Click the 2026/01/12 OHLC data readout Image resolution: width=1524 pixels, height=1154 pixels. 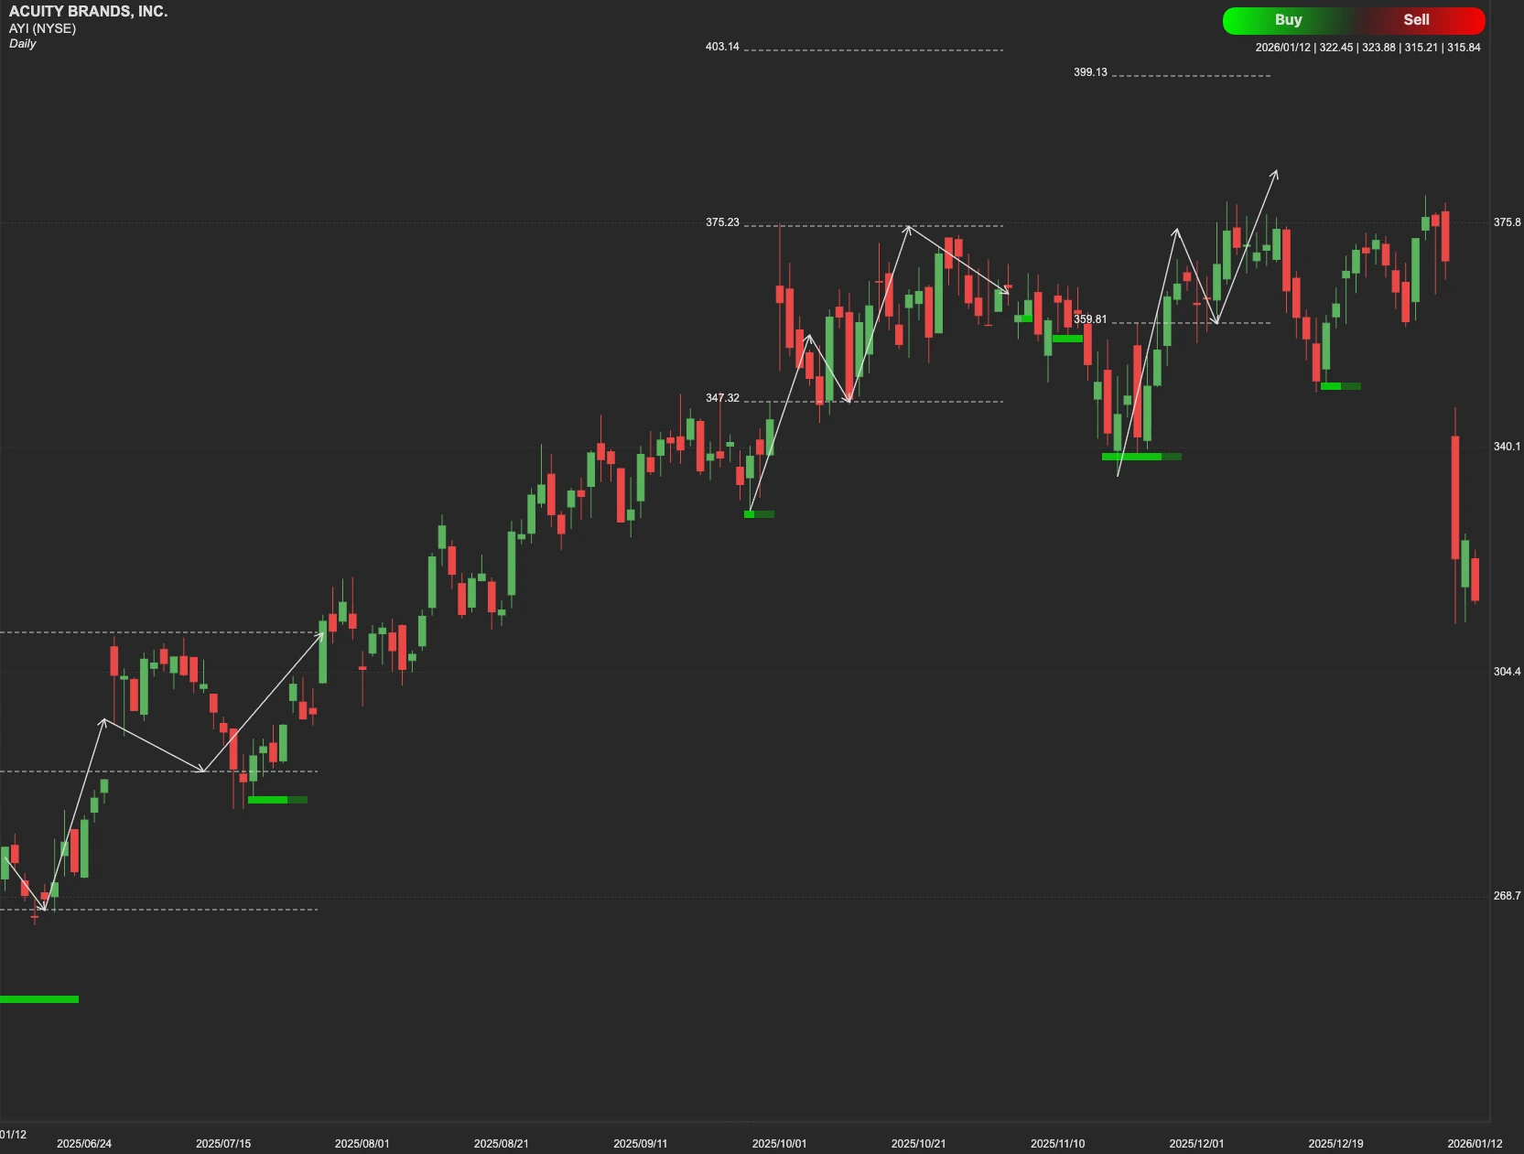1367,47
